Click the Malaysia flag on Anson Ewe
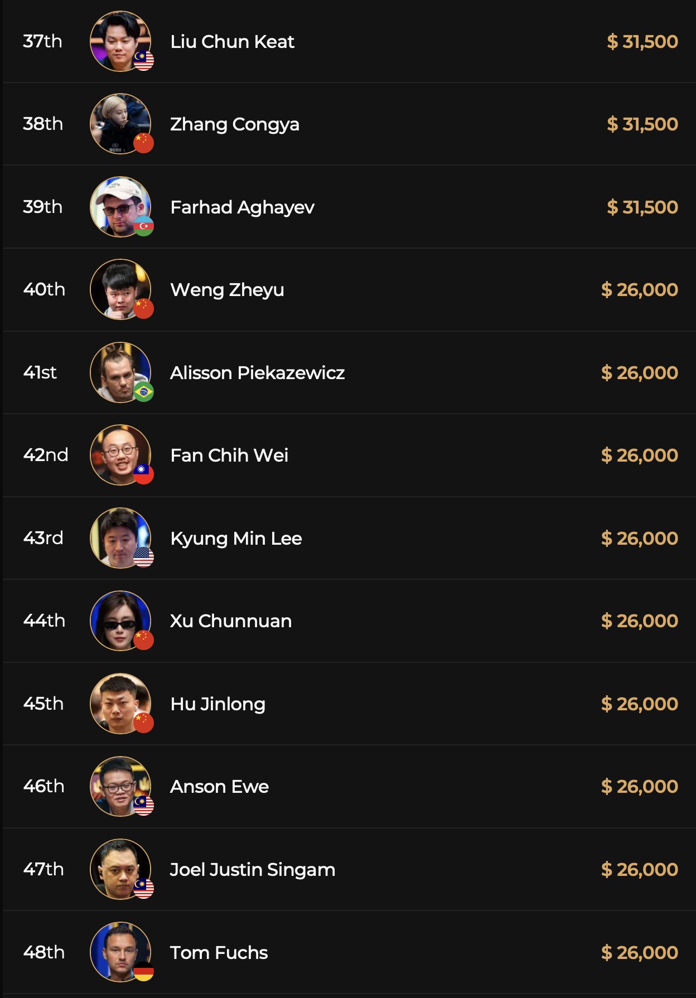The image size is (696, 998). coord(143,806)
